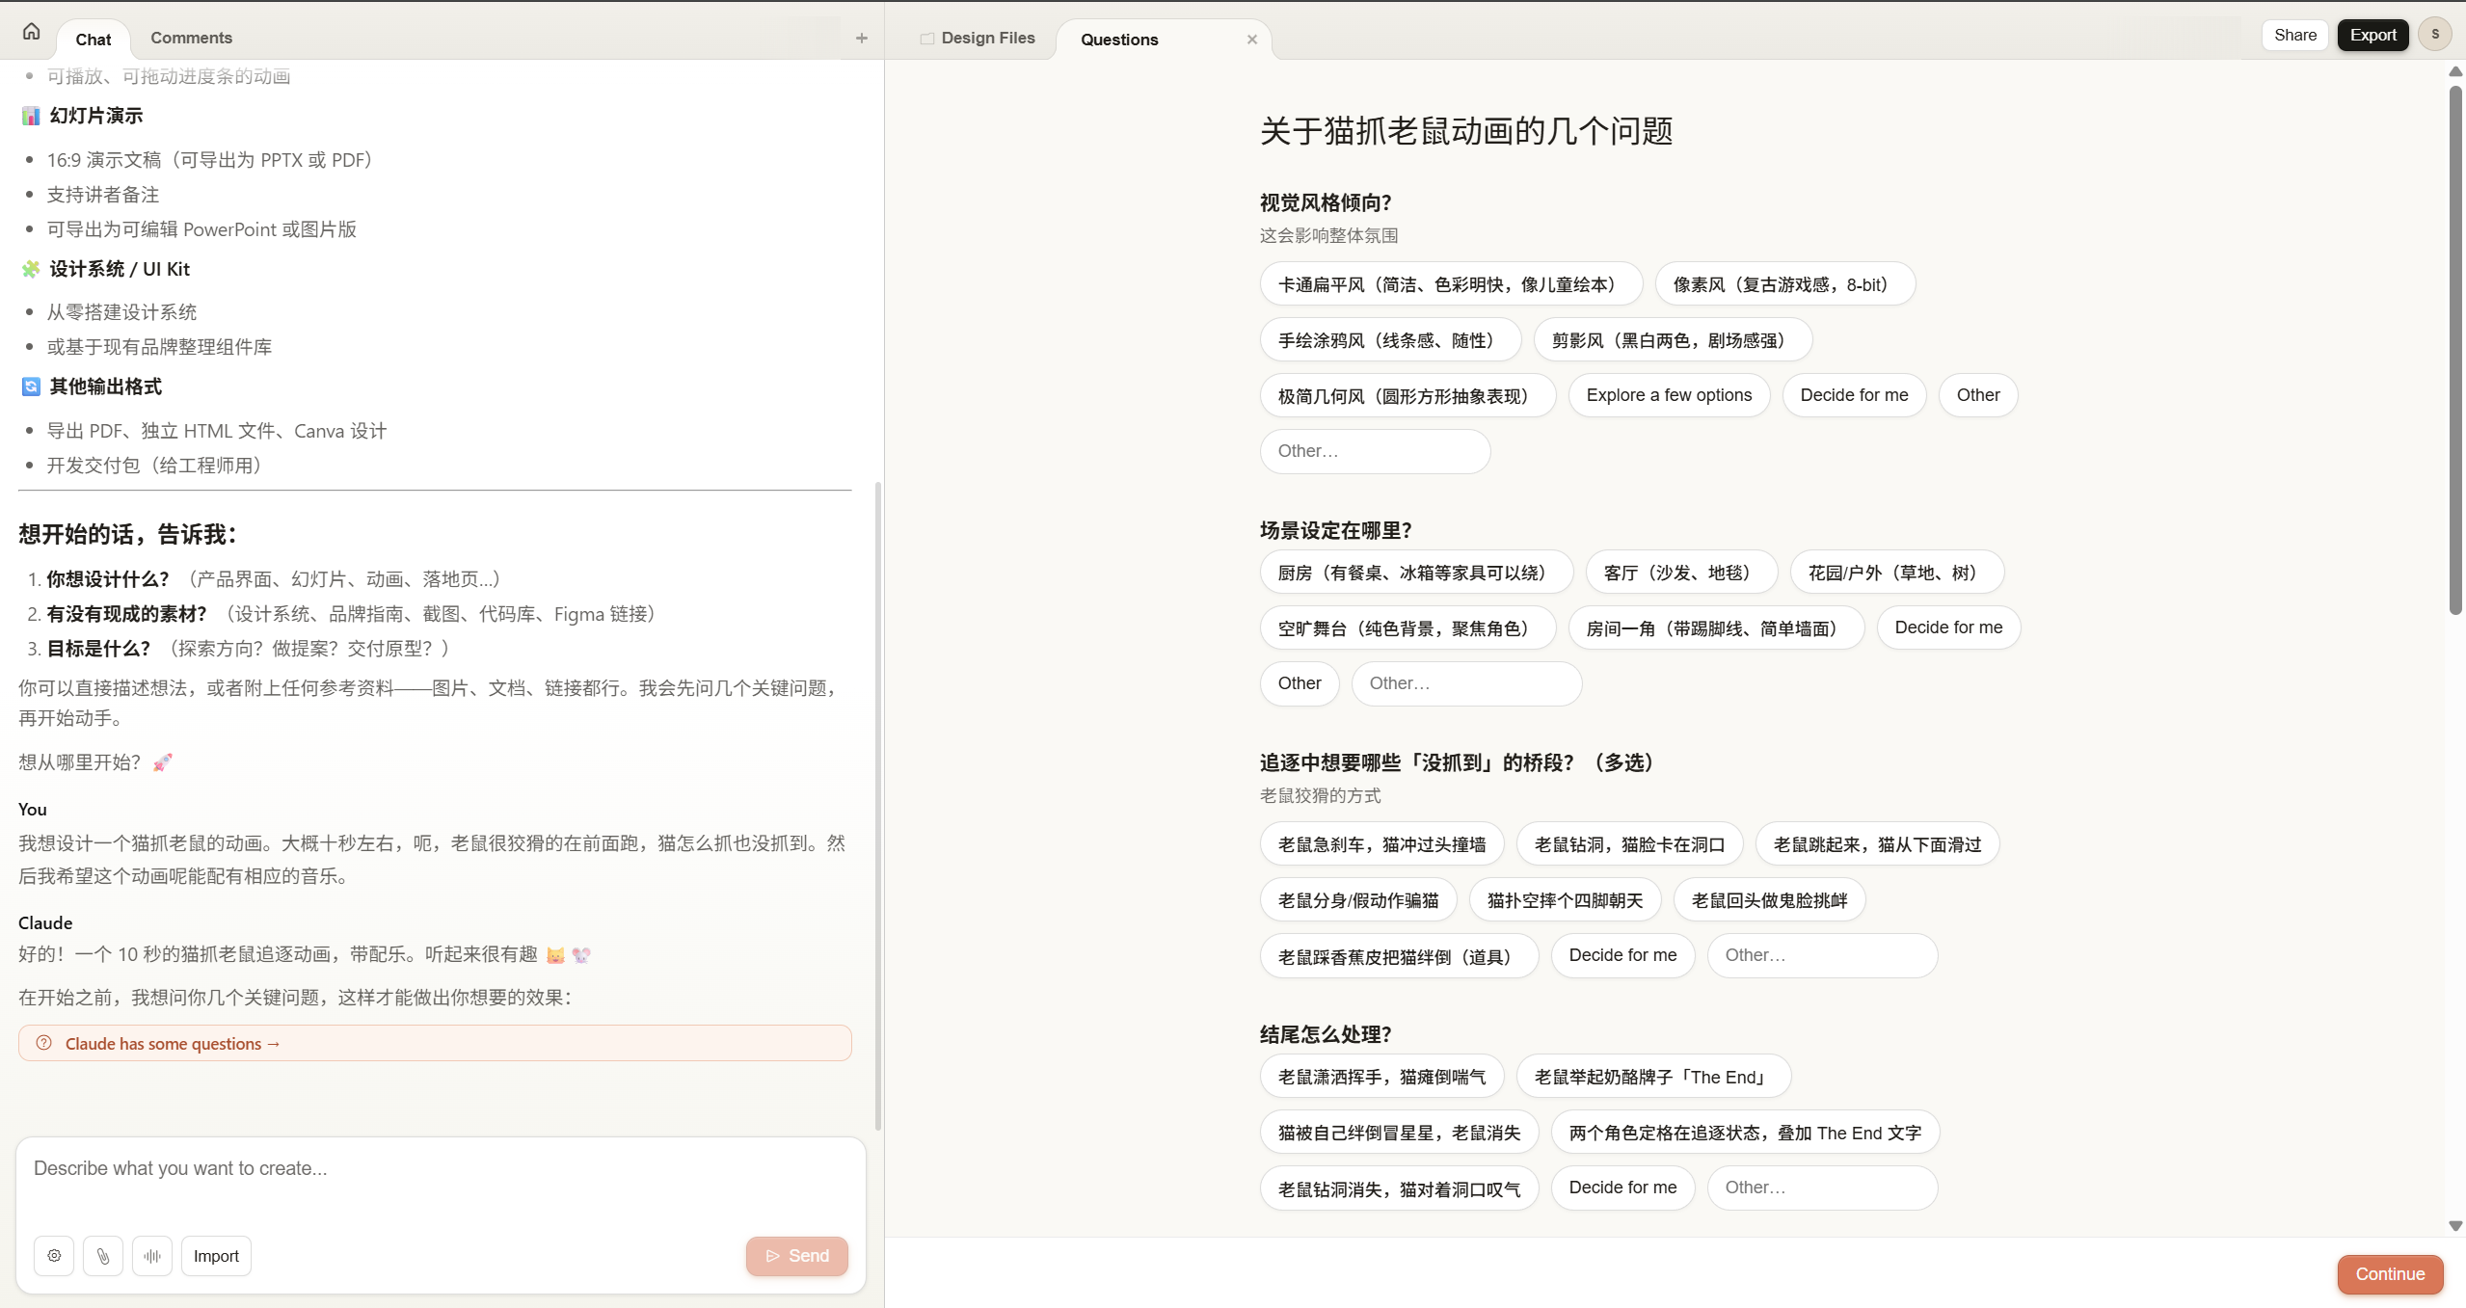The width and height of the screenshot is (2466, 1308).
Task: Open the user avatar menu
Action: click(x=2435, y=35)
